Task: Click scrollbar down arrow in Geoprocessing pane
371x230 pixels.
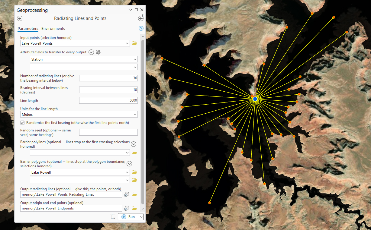Action: pyautogui.click(x=143, y=209)
